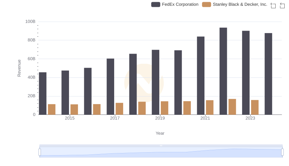Click the '20B' y-axis label
Viewport: 289px width, 166px height.
click(31, 96)
